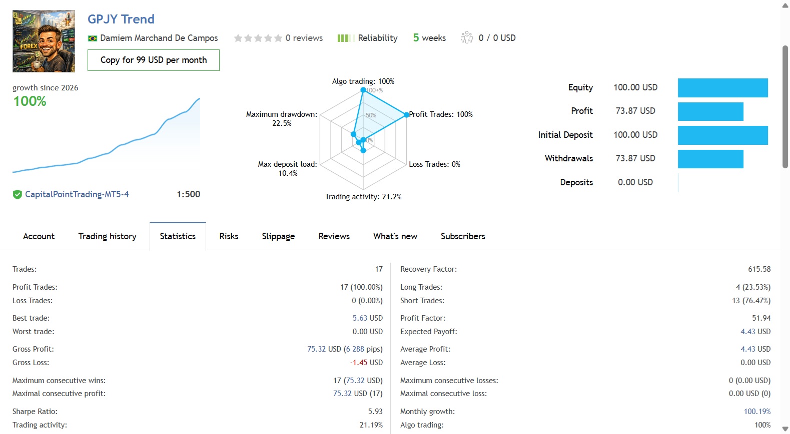
Task: Select the Slippage tab
Action: coord(278,236)
